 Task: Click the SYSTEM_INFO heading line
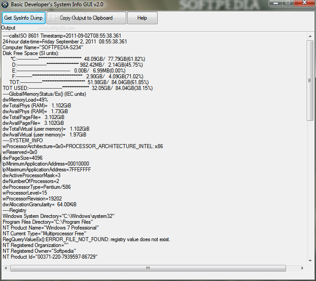pyautogui.click(x=22, y=140)
